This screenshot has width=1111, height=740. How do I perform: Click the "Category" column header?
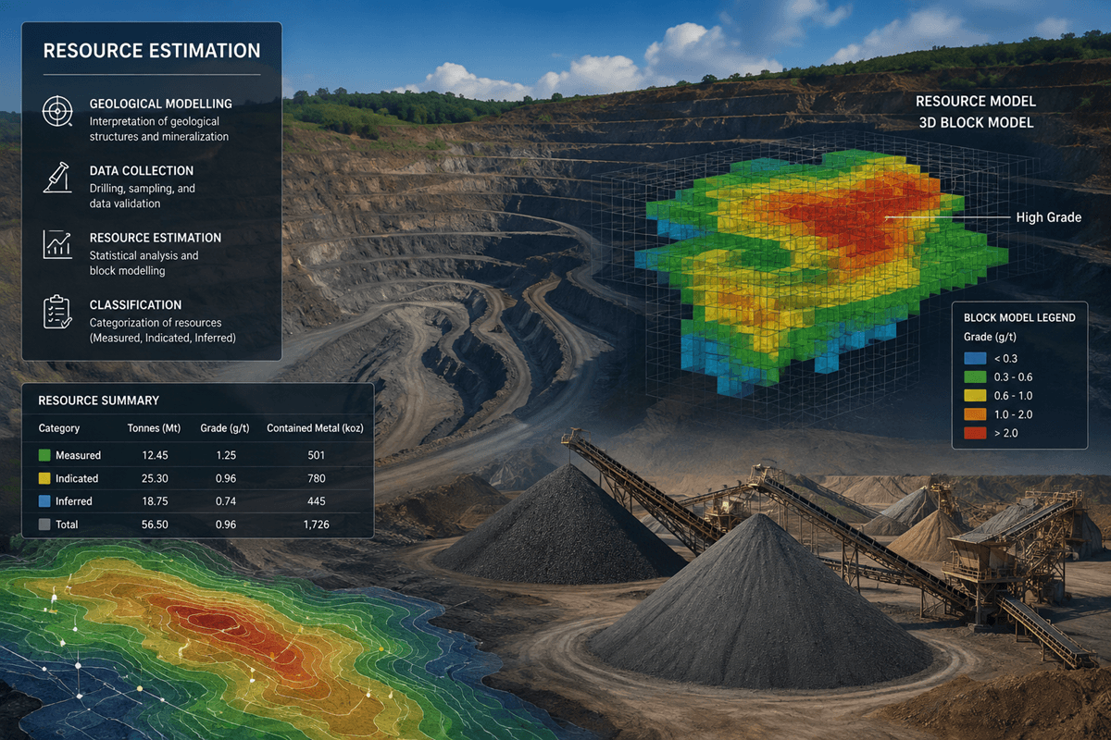pyautogui.click(x=59, y=428)
